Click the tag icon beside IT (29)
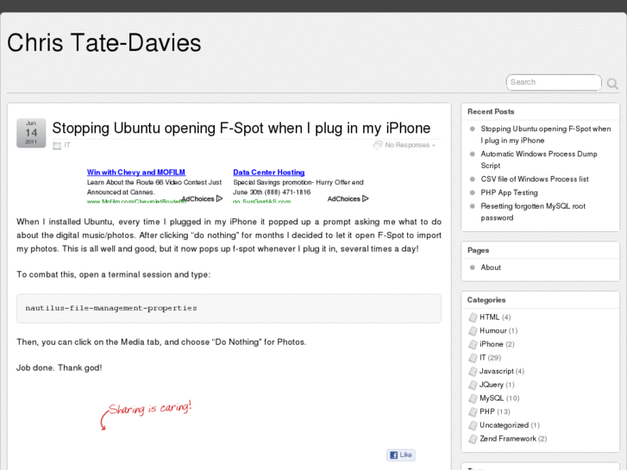The width and height of the screenshot is (627, 470). [x=473, y=358]
